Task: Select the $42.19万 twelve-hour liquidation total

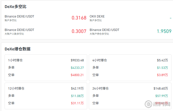Action: pos(77,89)
